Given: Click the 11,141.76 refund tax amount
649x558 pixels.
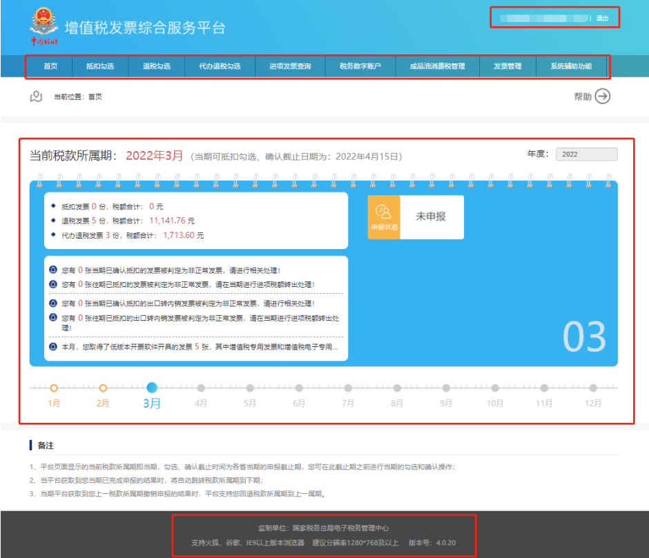Looking at the screenshot, I should tap(167, 221).
